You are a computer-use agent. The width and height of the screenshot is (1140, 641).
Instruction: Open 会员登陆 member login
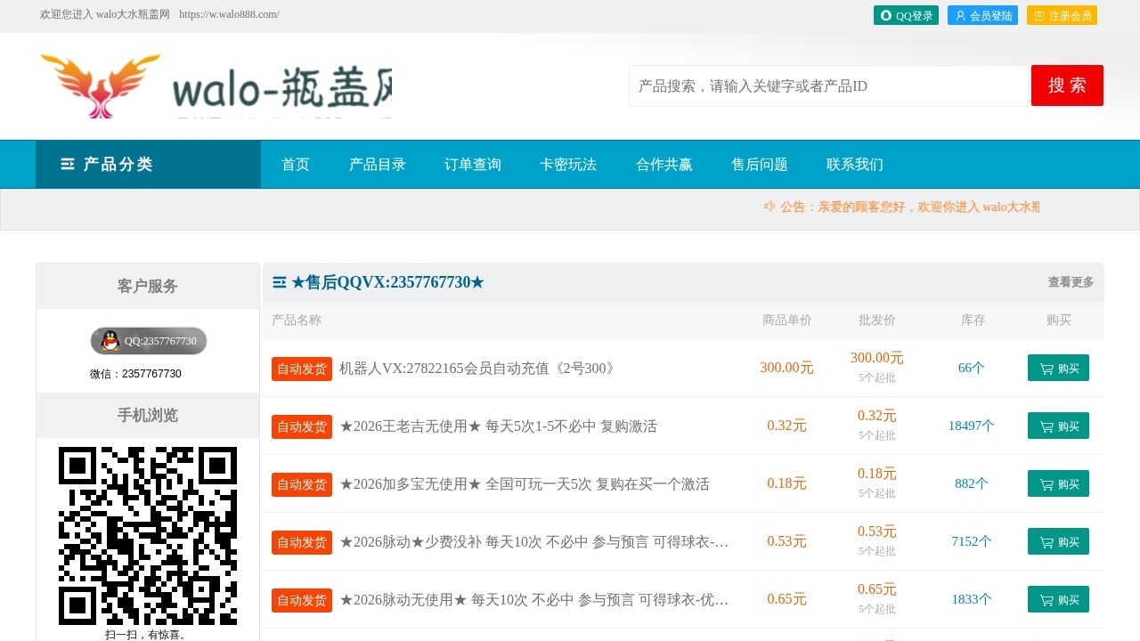(x=982, y=15)
